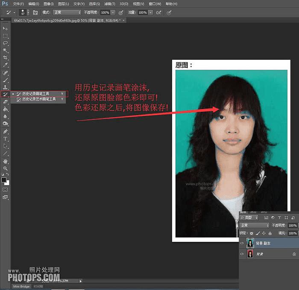Select the Zoom magnifier tool

[6, 168]
